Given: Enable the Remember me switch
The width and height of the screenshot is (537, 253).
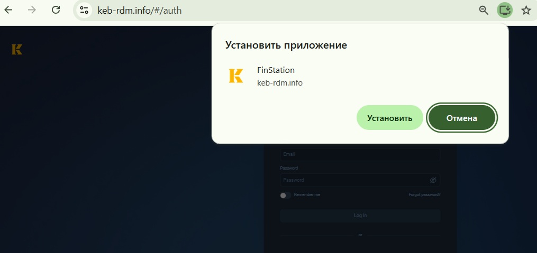Looking at the screenshot, I should click(285, 195).
